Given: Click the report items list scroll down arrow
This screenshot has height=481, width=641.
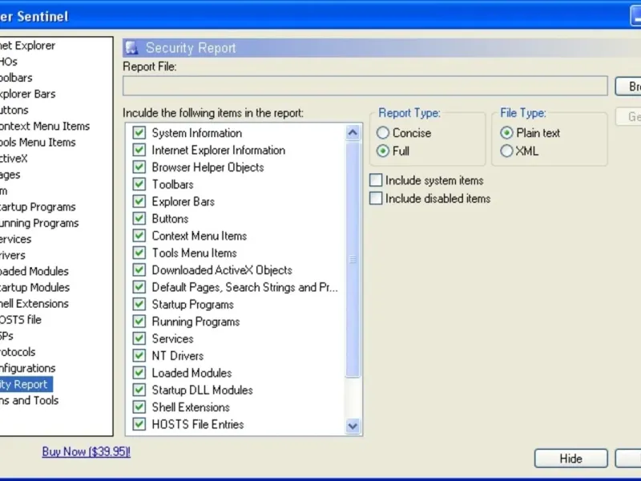Looking at the screenshot, I should pos(353,426).
